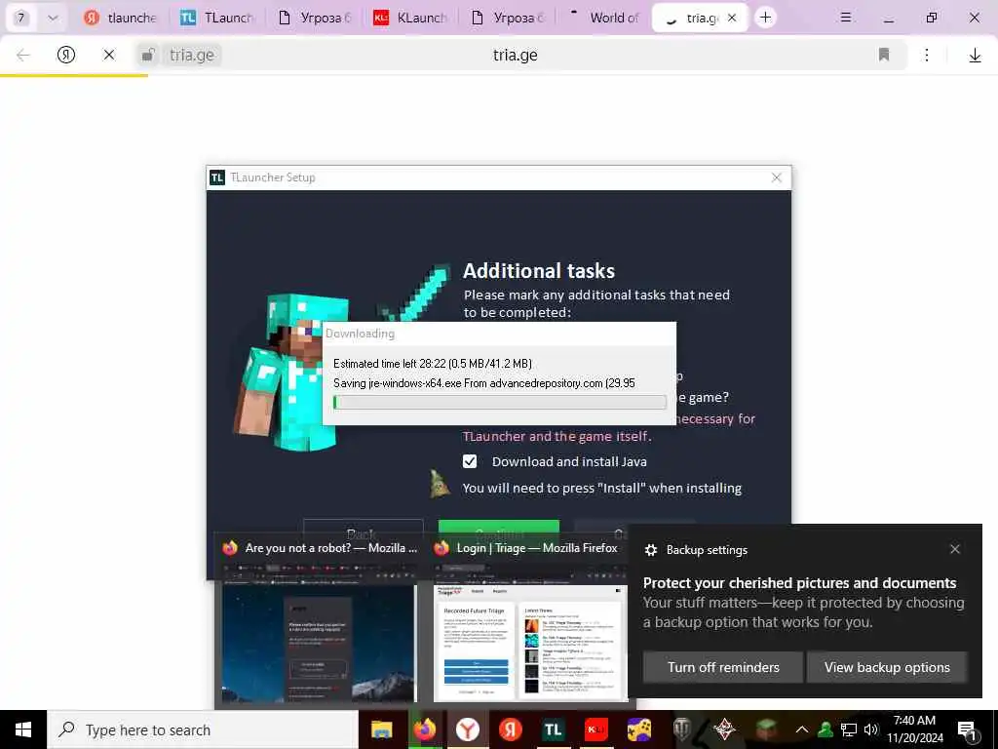998x749 pixels.
Task: Uncheck Download and install Java
Action: 470,461
